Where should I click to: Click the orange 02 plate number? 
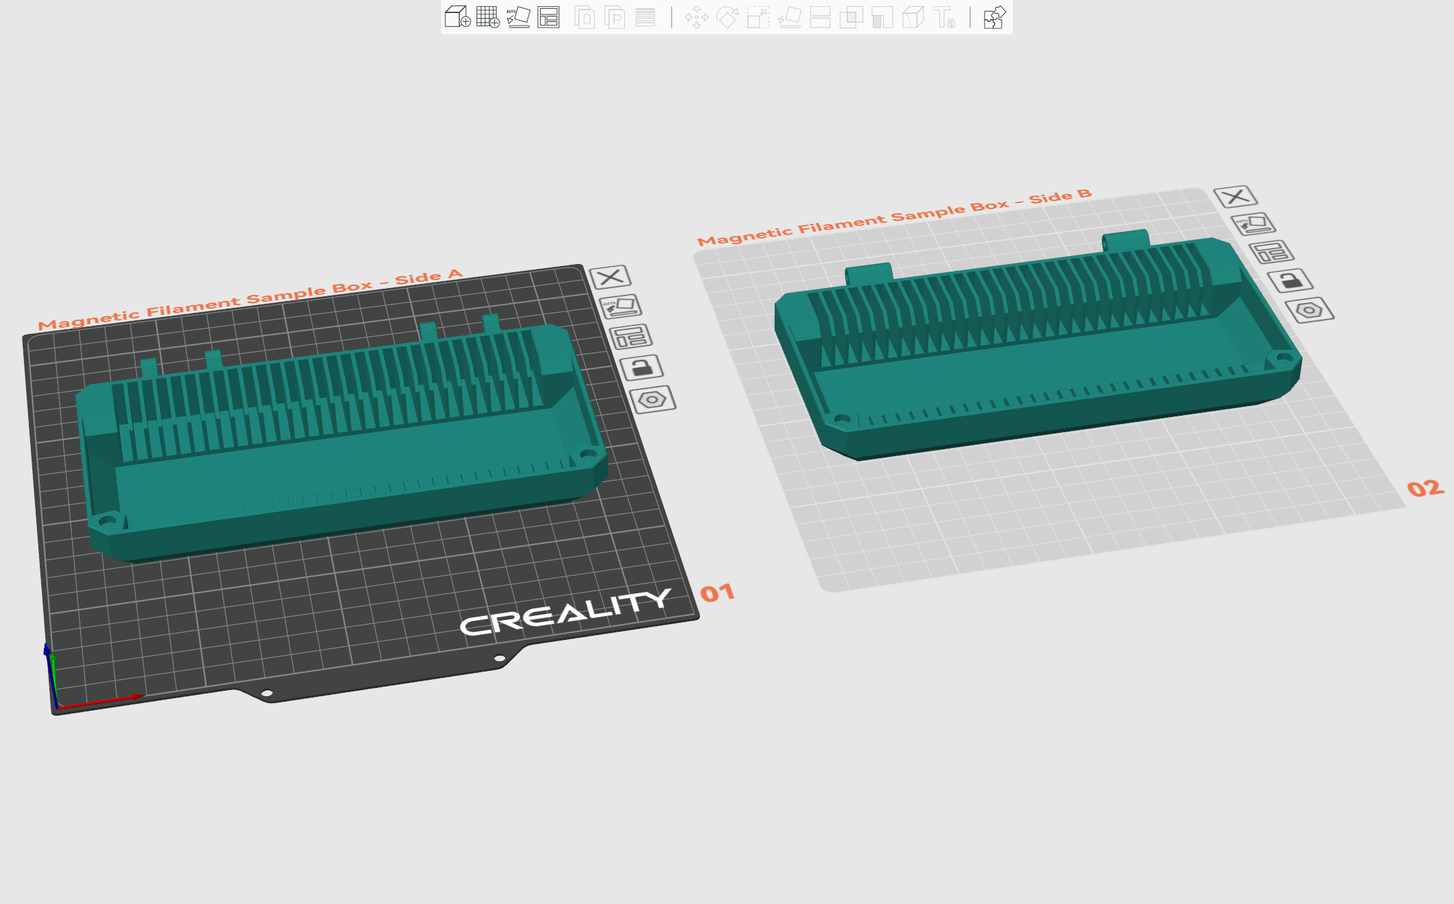pos(1425,488)
